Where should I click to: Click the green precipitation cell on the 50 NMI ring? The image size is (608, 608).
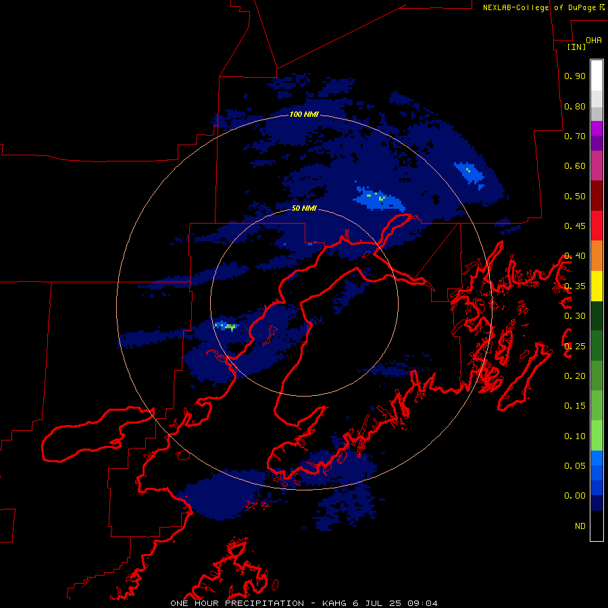point(226,326)
